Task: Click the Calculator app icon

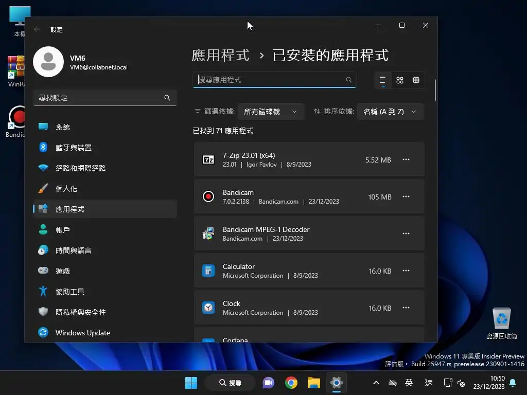Action: click(x=208, y=271)
